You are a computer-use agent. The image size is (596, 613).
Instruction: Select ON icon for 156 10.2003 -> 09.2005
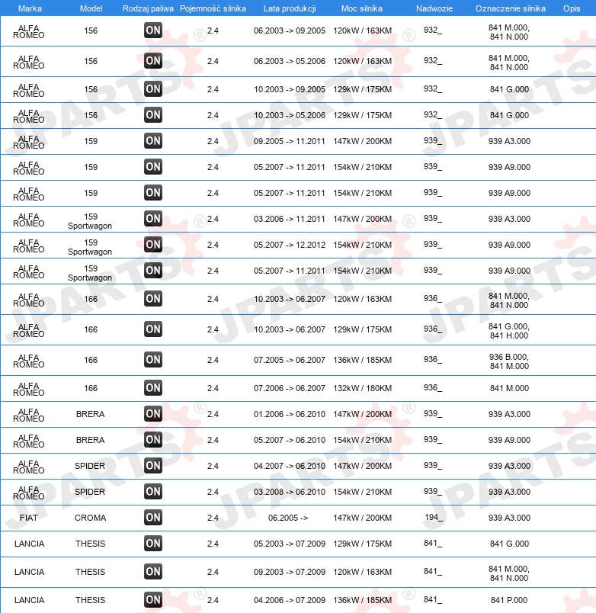point(152,89)
